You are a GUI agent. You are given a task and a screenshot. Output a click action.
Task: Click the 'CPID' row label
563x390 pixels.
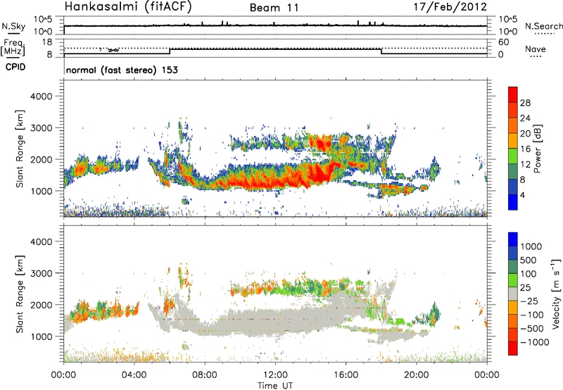click(x=15, y=67)
